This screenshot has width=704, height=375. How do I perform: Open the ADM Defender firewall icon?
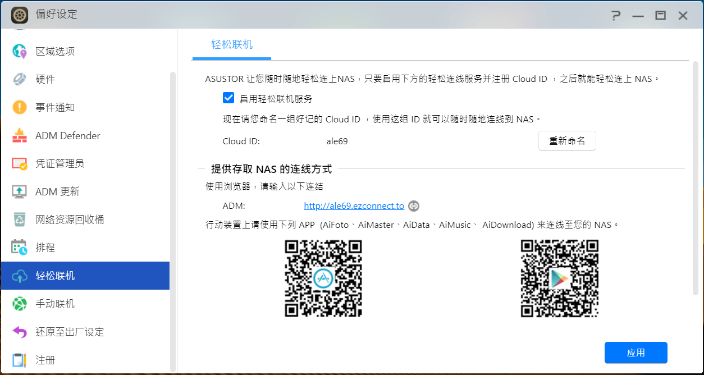pyautogui.click(x=19, y=135)
